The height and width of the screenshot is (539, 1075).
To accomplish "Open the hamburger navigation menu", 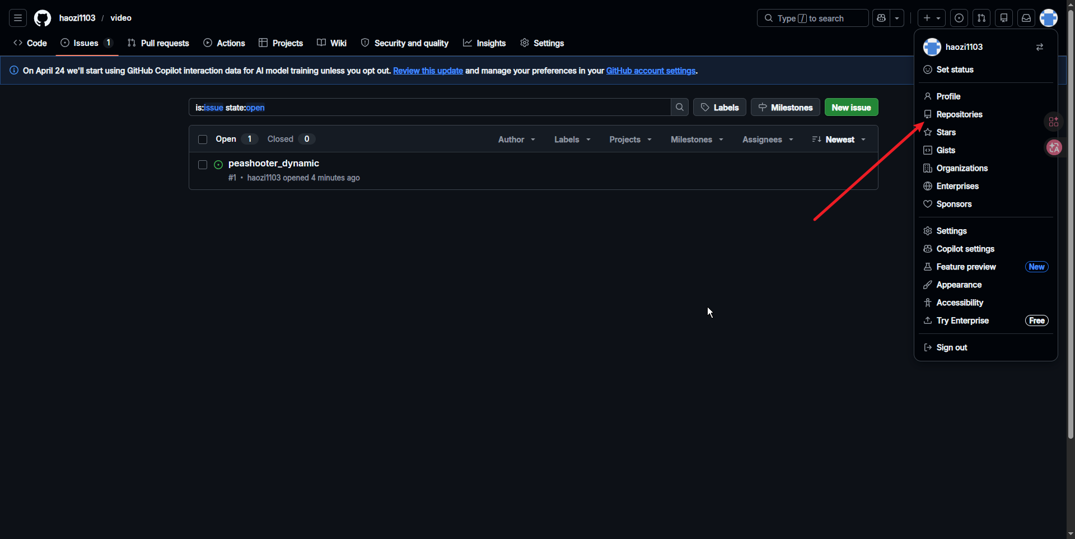I will click(x=18, y=18).
